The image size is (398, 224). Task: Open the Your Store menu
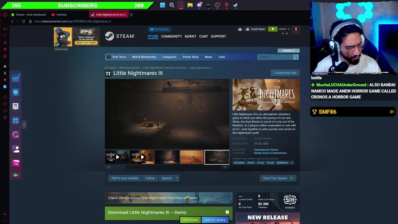click(117, 57)
